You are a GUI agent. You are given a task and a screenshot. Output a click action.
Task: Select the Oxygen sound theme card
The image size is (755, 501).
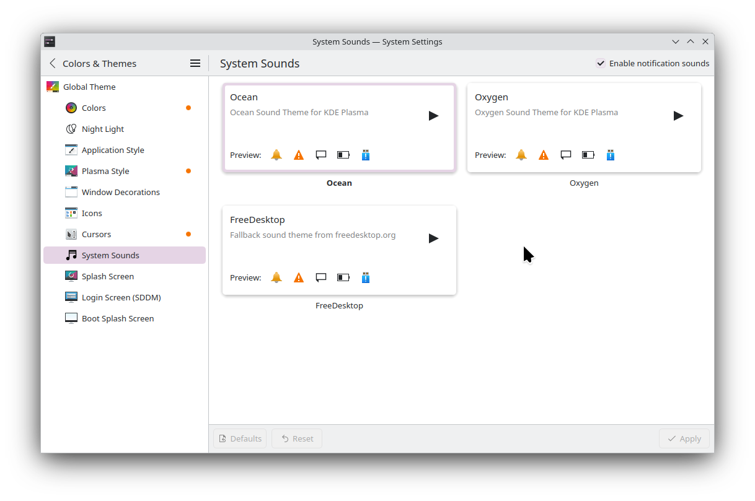583,131
